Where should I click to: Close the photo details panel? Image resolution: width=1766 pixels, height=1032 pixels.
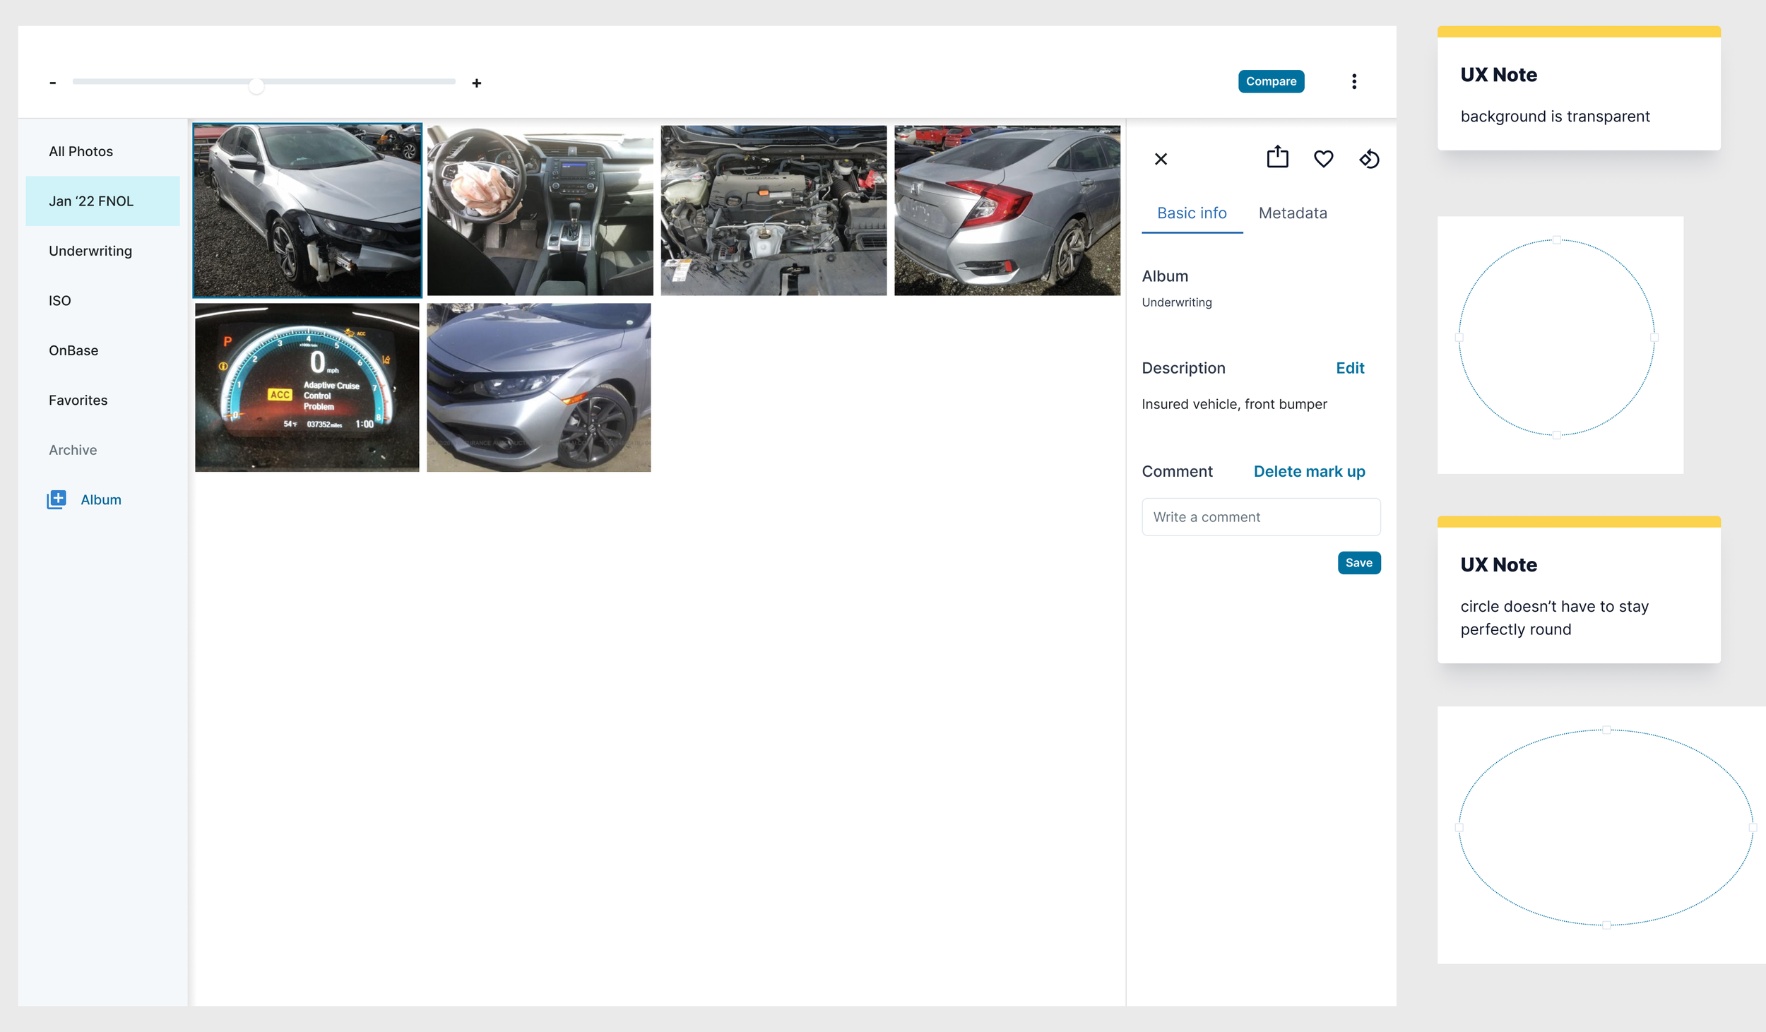point(1161,159)
